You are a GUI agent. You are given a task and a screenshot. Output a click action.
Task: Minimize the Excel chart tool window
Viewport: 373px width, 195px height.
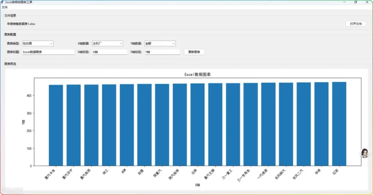pyautogui.click(x=344, y=2)
